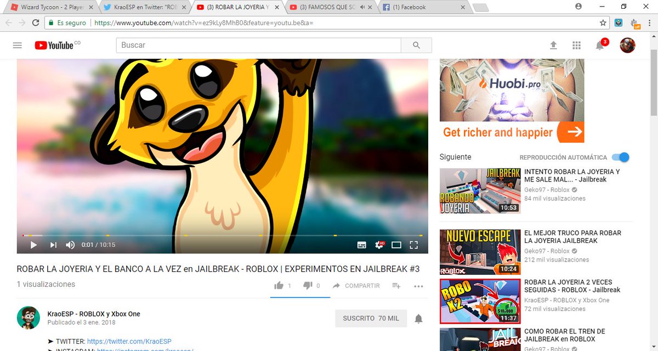Open ROBAR LA JOYERIA 2 VECES title
The width and height of the screenshot is (658, 351).
tap(572, 286)
